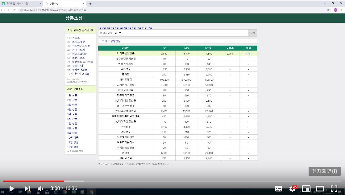Toggle theater mode view

[x=320, y=189]
